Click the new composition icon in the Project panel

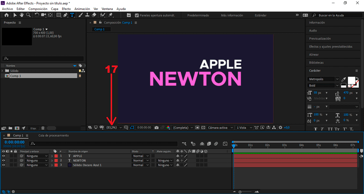[17, 128]
